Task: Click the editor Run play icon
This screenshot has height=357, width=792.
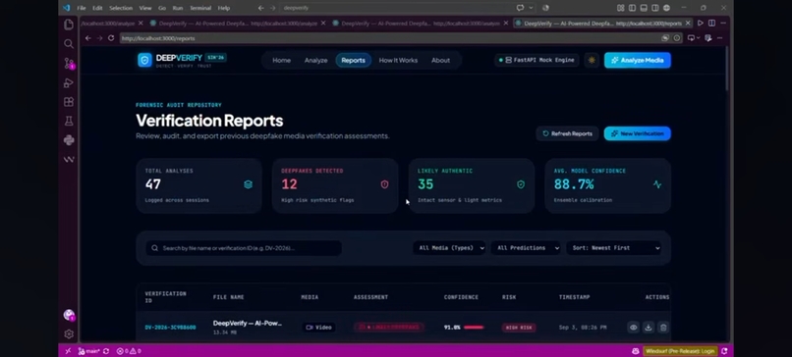Action: click(700, 24)
